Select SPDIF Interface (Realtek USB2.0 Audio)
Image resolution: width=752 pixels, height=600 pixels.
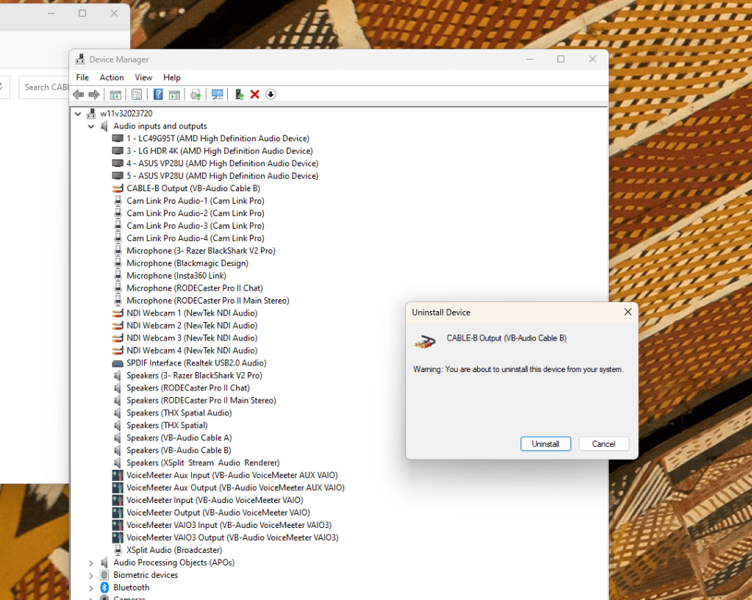click(196, 363)
